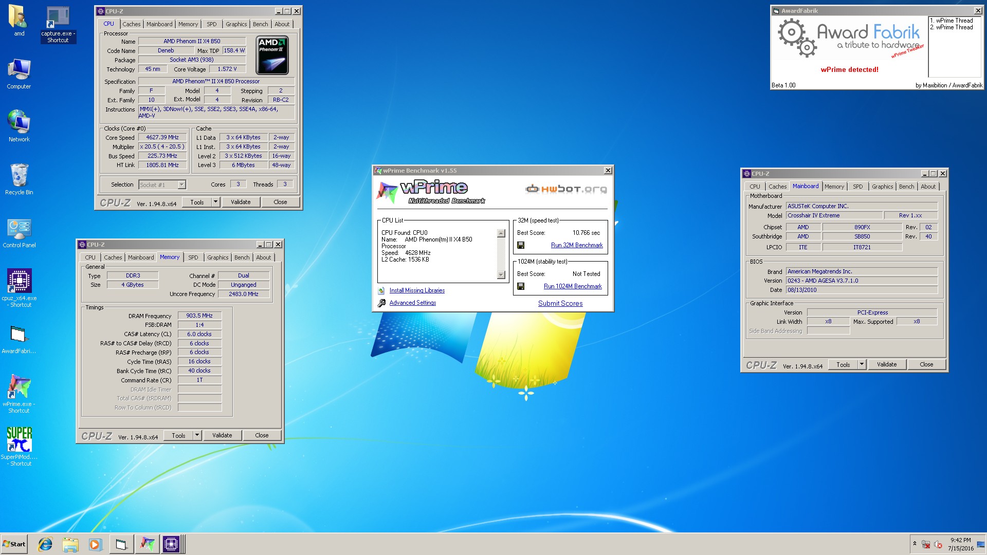Click Tools button in Mainboard CPU-Z window
987x555 pixels.
(843, 364)
